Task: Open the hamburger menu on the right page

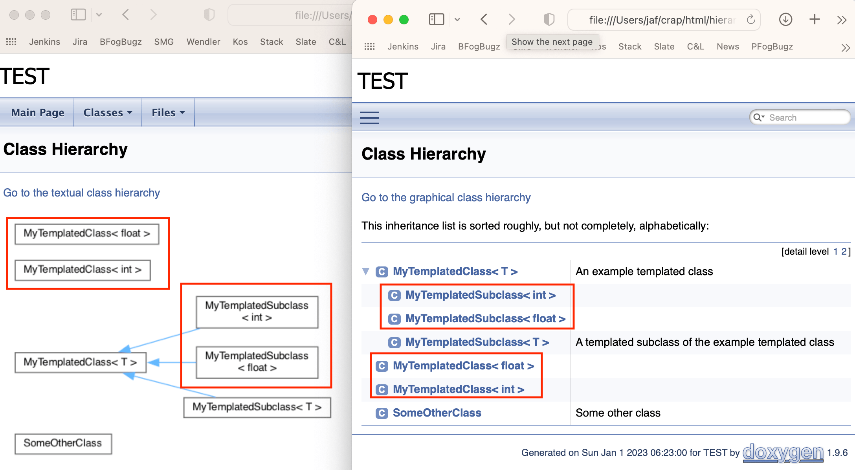Action: tap(369, 117)
